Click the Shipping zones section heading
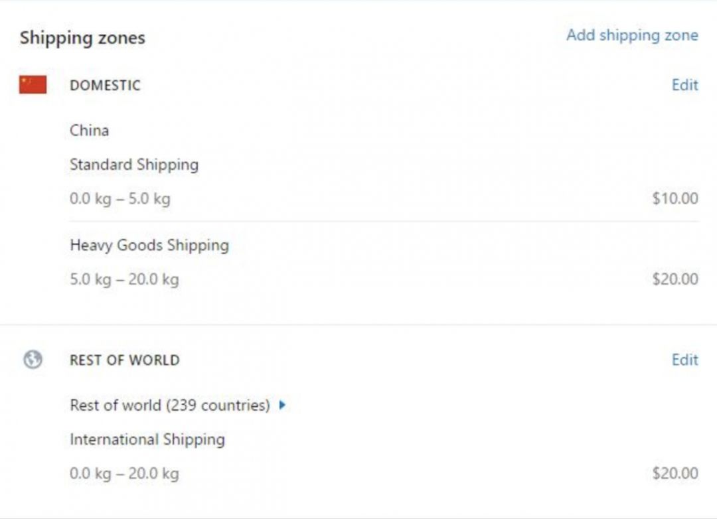The width and height of the screenshot is (717, 519). 82,38
